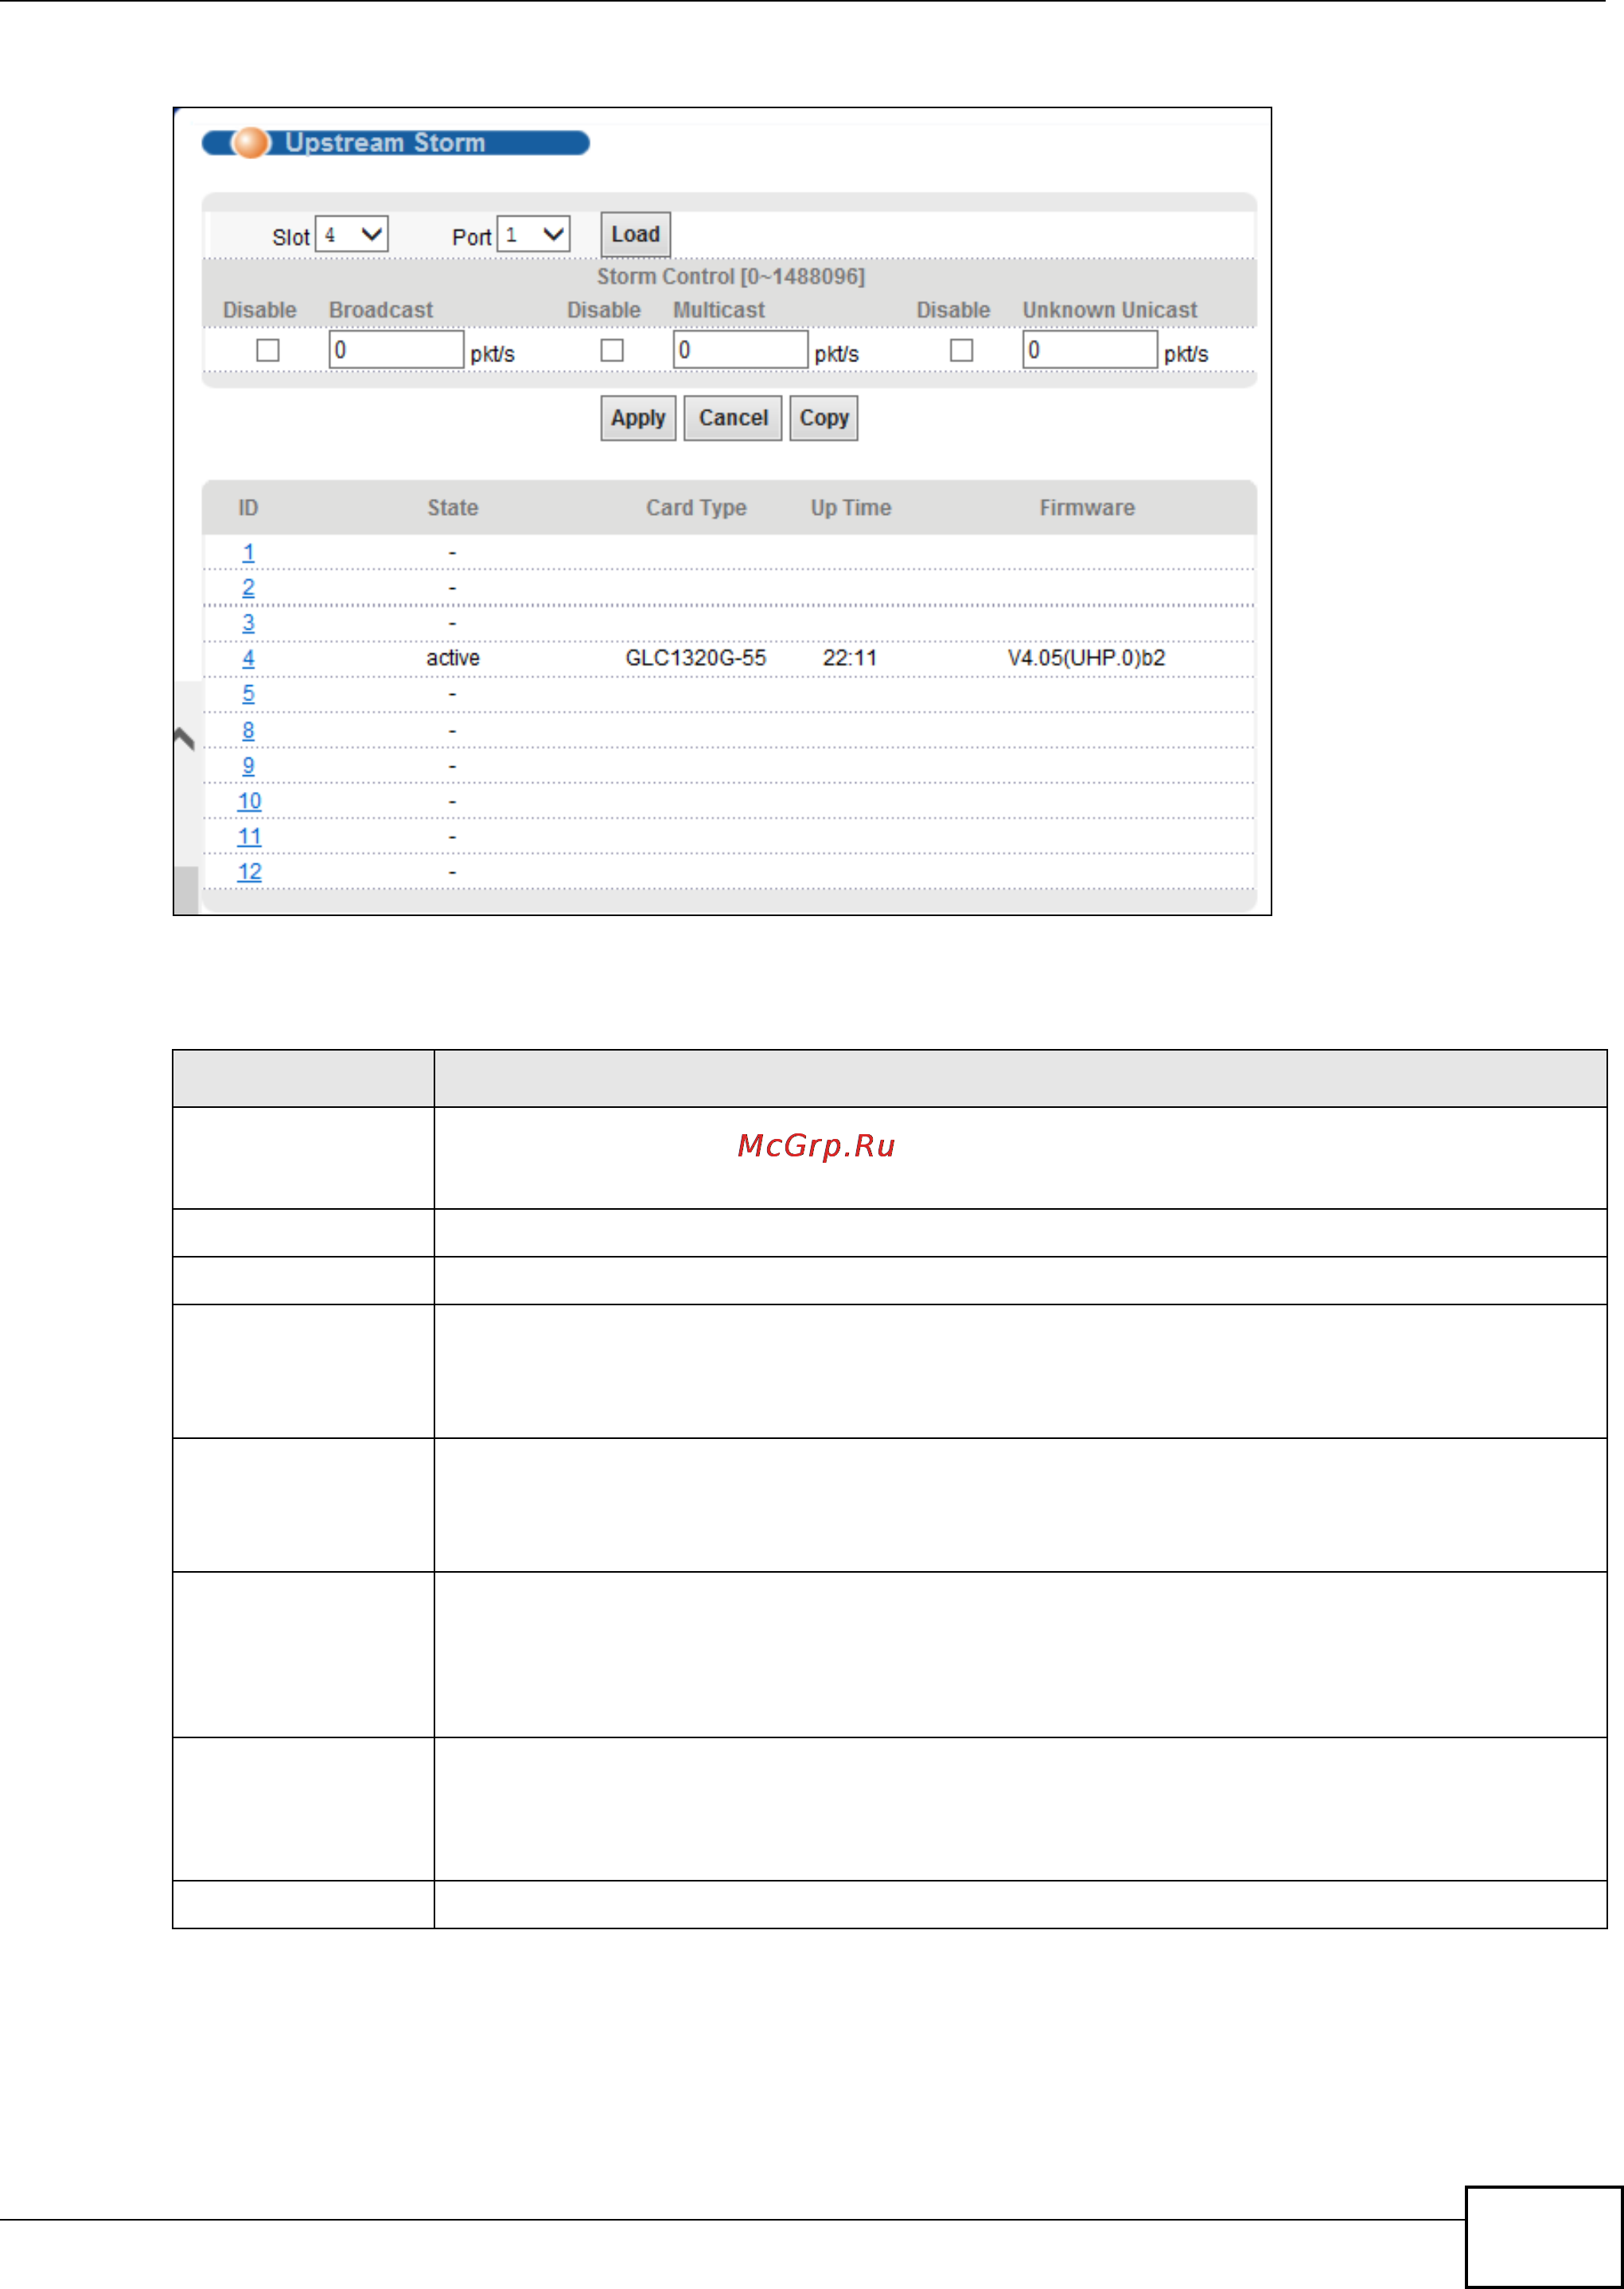Select slot ID 12 link
This screenshot has height=2289, width=1624.
(249, 872)
